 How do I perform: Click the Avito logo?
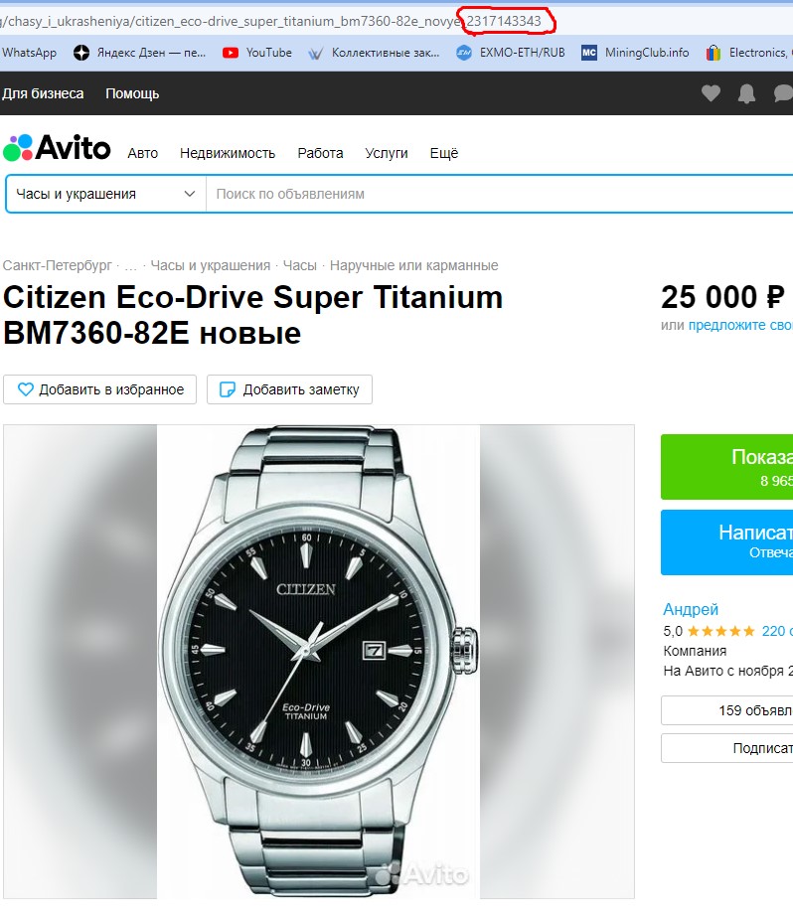click(57, 147)
